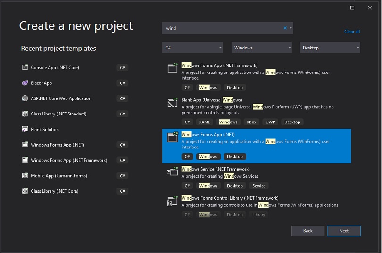Clear the search box with the X icon
This screenshot has height=253, width=382.
(285, 28)
